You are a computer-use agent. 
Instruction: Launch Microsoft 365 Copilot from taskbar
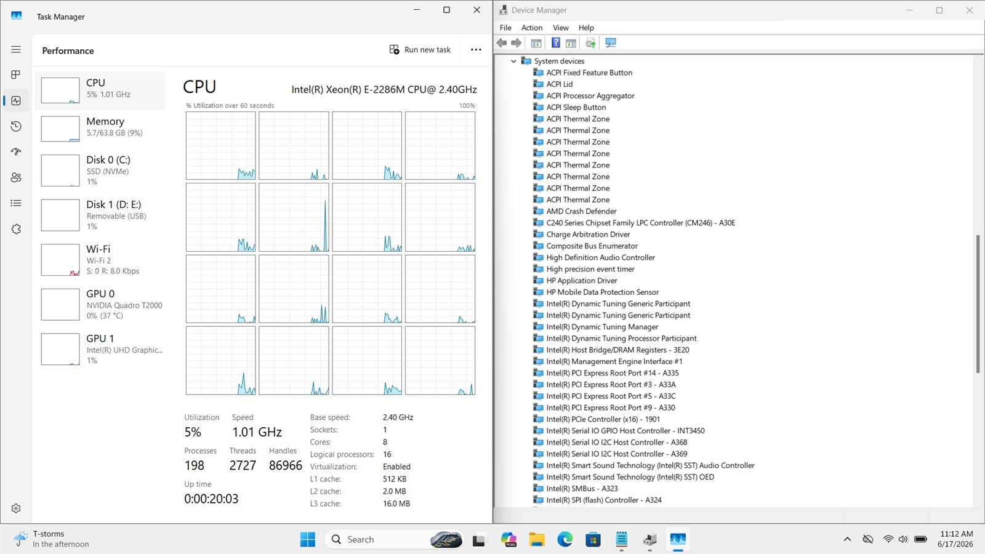(509, 540)
